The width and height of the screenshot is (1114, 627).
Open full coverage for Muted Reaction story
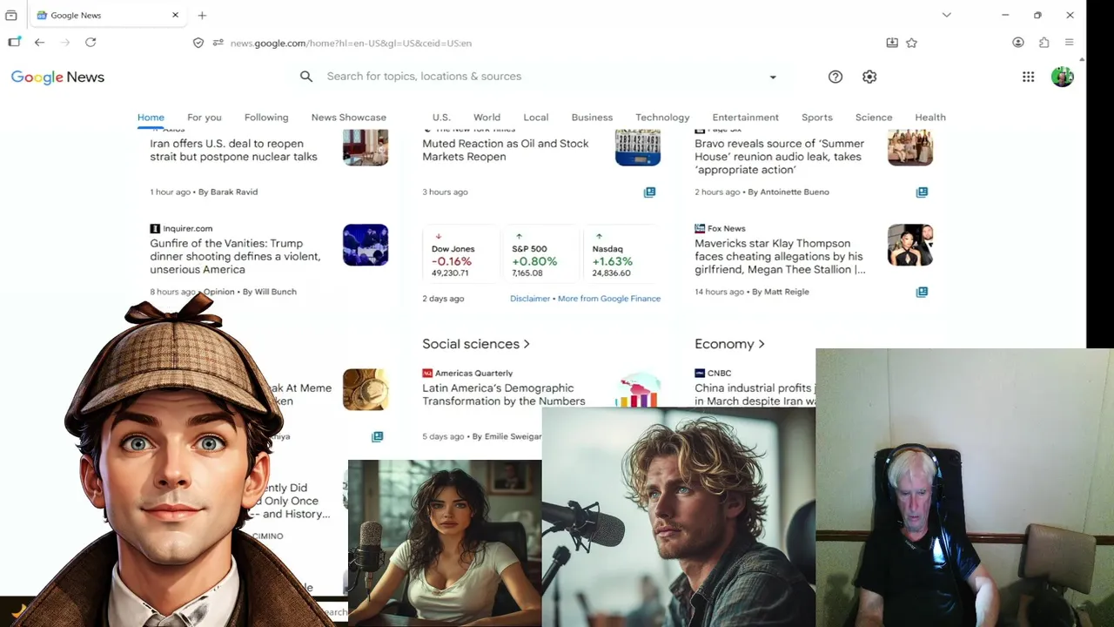pos(649,192)
